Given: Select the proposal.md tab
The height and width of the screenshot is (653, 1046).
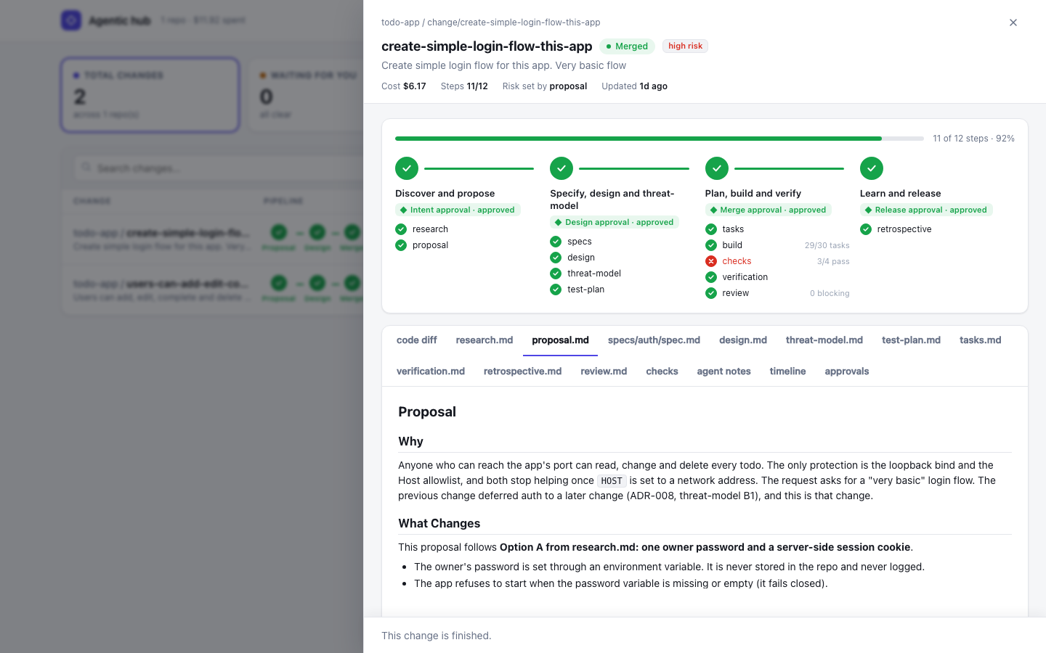Looking at the screenshot, I should (560, 340).
